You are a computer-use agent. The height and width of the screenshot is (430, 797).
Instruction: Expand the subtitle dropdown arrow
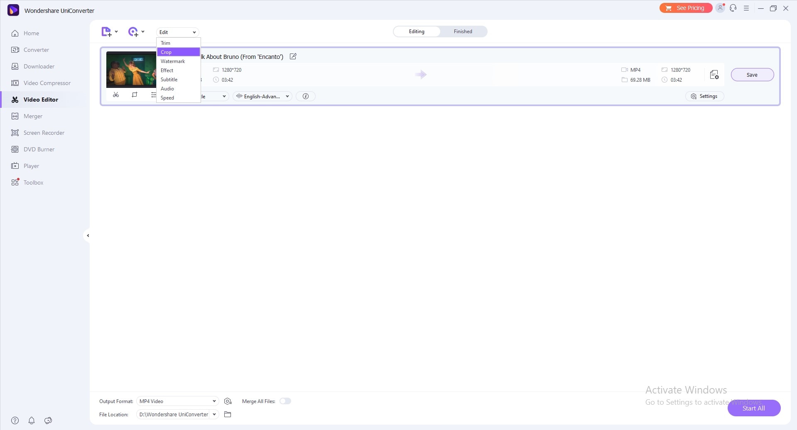(224, 96)
